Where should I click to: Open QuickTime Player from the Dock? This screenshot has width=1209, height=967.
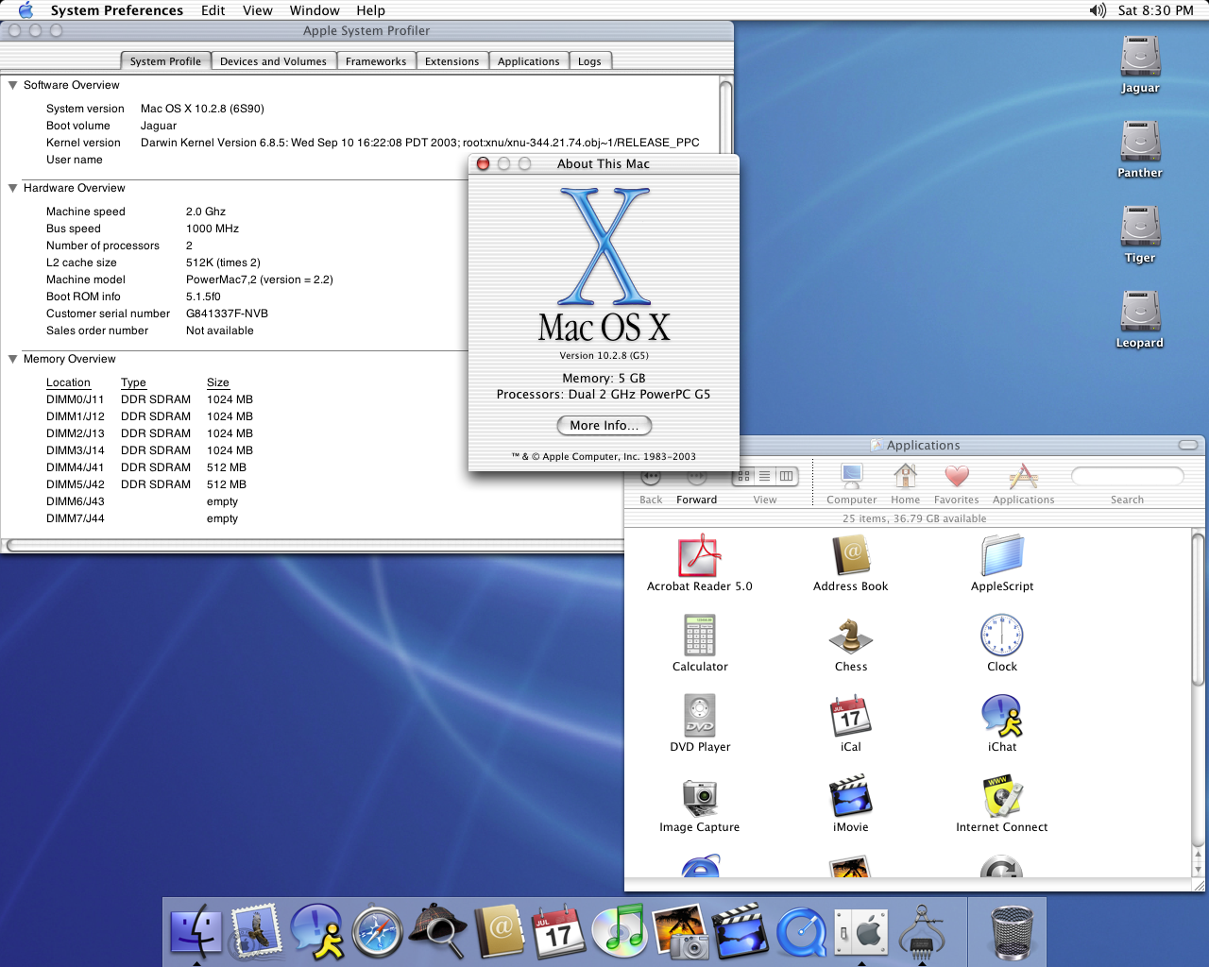(x=801, y=931)
